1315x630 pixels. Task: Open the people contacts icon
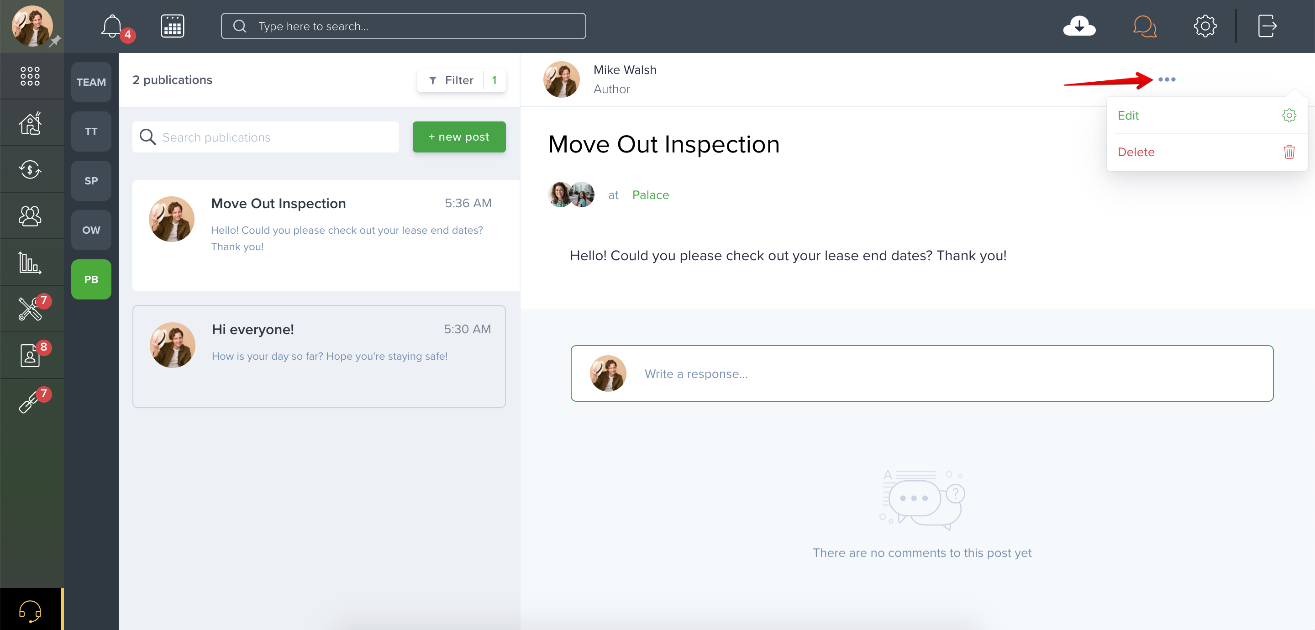click(30, 216)
